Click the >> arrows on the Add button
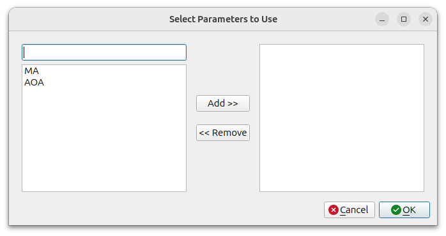 pos(233,103)
